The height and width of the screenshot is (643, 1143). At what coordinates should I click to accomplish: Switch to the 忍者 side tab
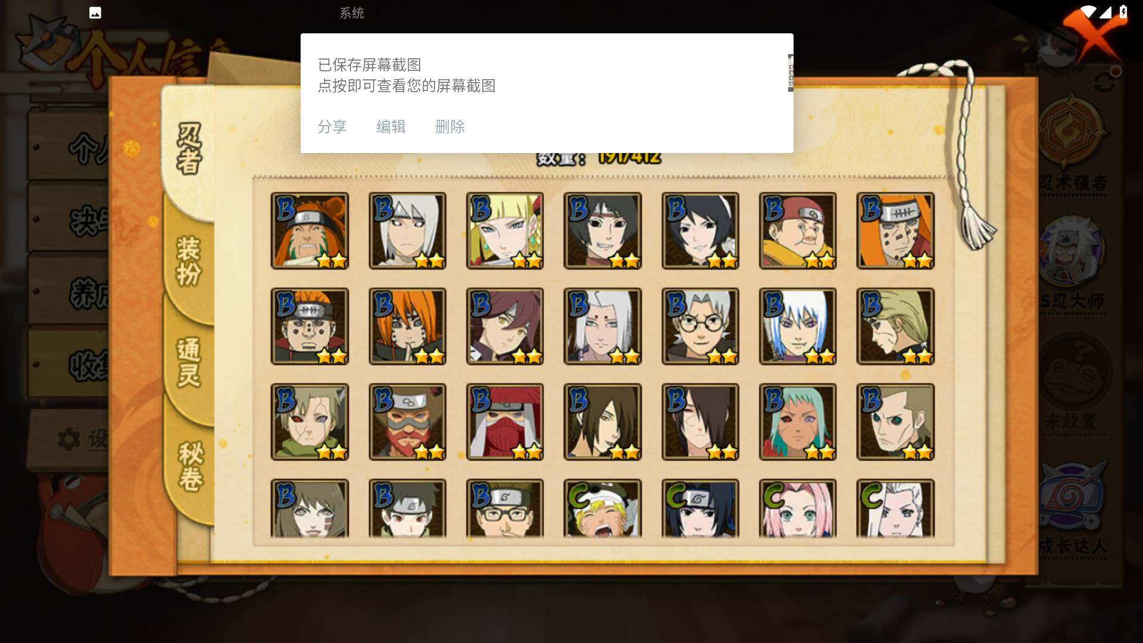coord(189,149)
